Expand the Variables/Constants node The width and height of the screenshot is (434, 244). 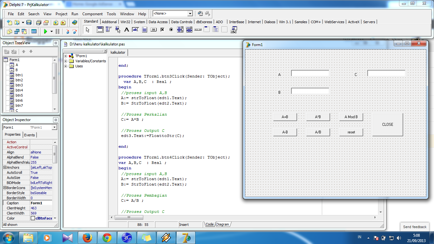tap(66, 61)
